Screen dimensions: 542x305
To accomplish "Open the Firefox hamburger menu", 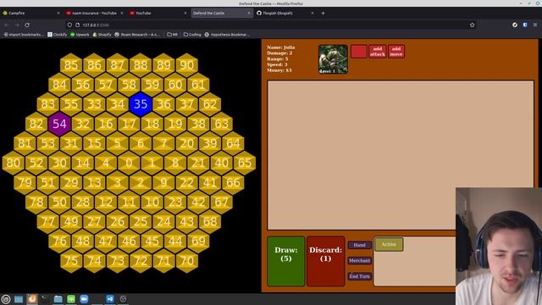I will point(535,25).
